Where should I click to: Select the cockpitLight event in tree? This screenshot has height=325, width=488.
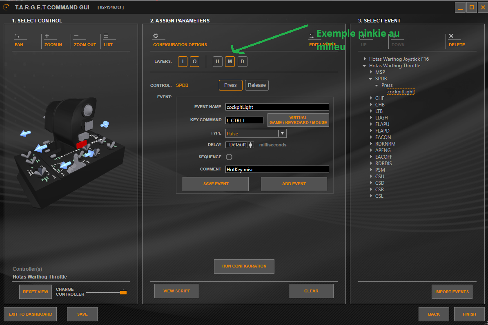pyautogui.click(x=401, y=92)
